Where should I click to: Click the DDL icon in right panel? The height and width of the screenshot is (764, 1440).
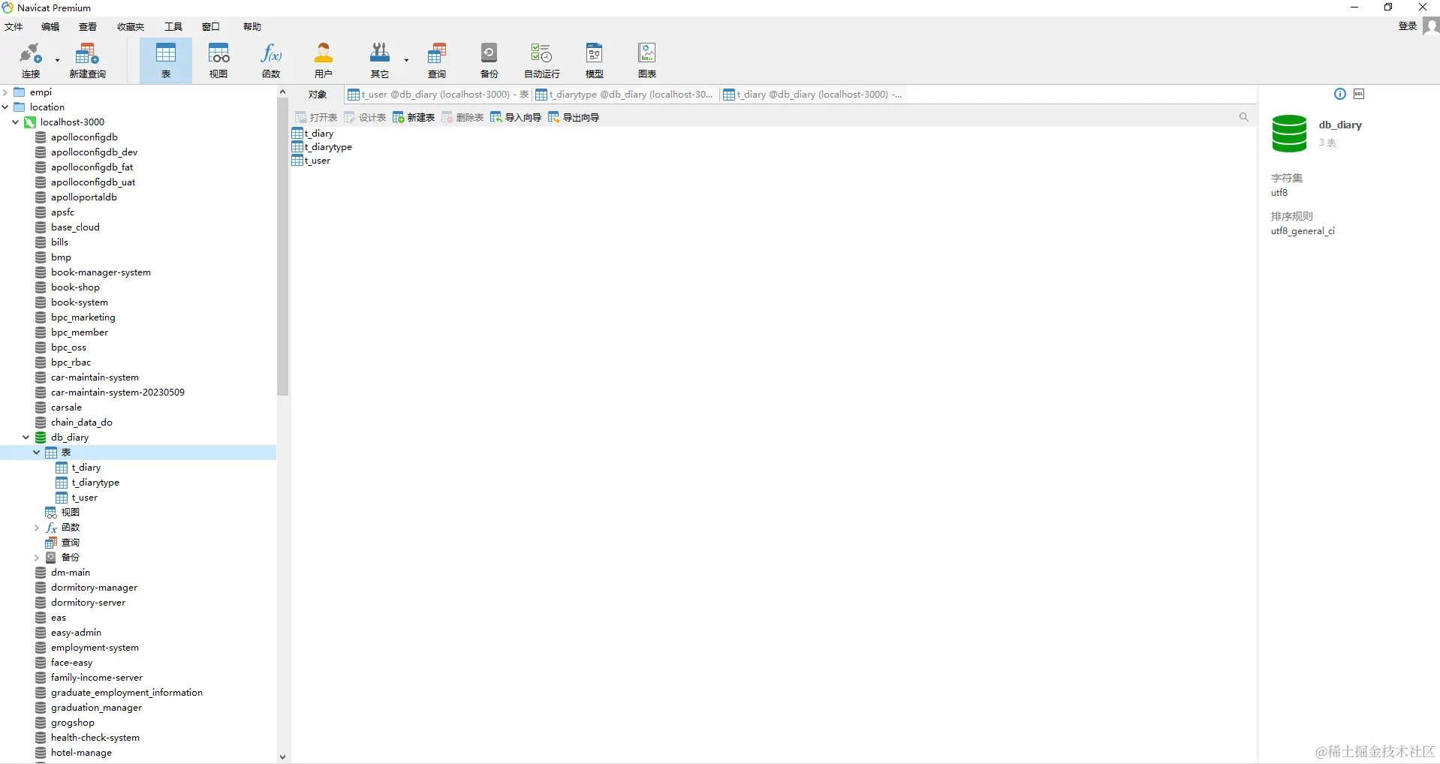tap(1359, 94)
